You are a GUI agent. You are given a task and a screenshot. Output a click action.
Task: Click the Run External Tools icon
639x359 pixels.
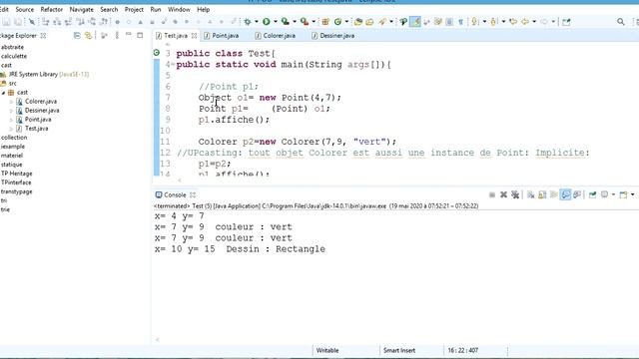click(305, 22)
